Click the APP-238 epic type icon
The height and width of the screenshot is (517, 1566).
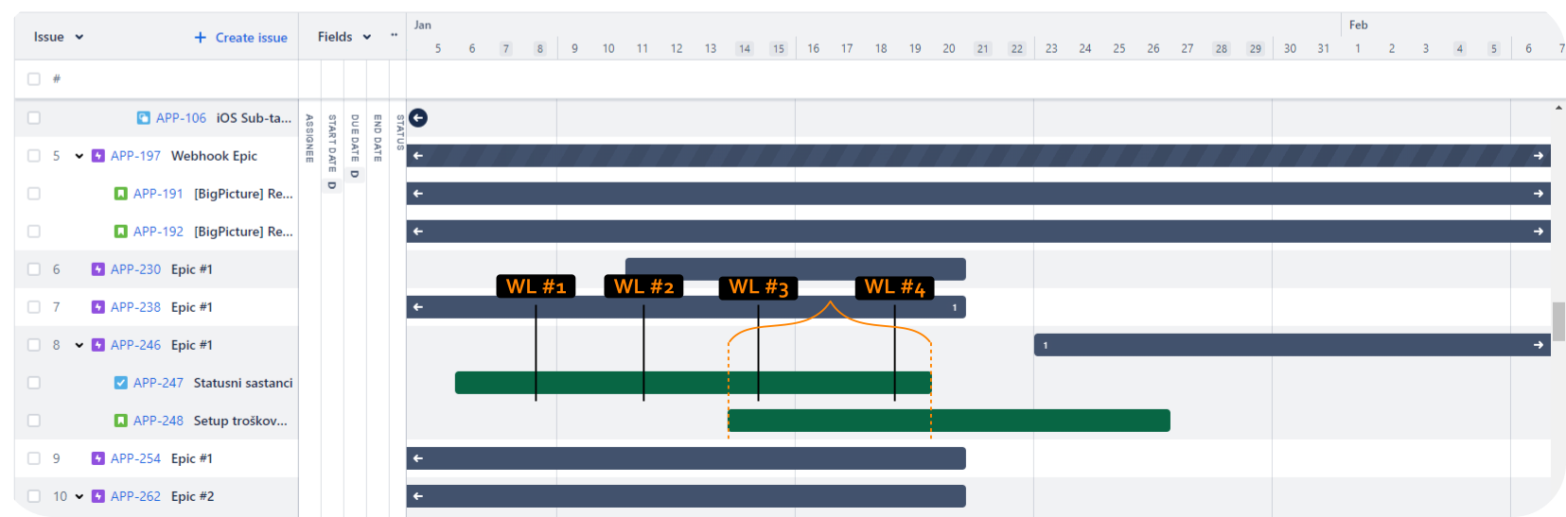click(x=98, y=307)
